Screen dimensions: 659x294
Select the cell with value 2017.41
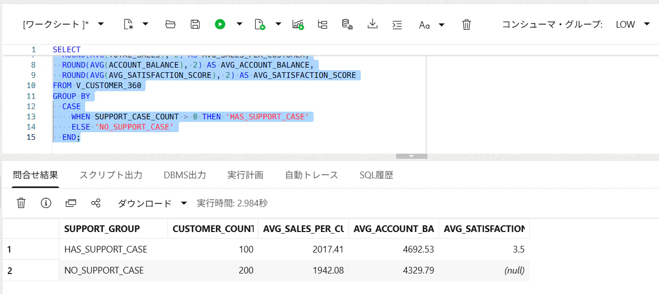coord(303,249)
